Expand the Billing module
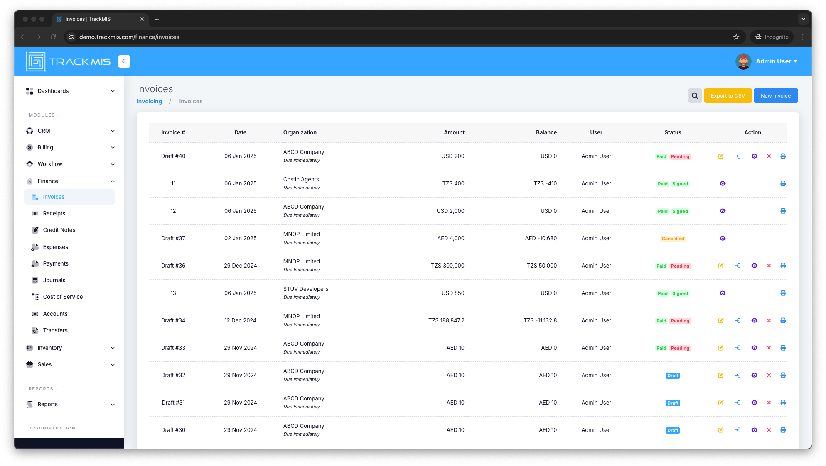 70,147
